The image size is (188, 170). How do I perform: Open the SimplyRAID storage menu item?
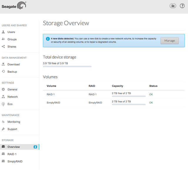pyautogui.click(x=15, y=161)
